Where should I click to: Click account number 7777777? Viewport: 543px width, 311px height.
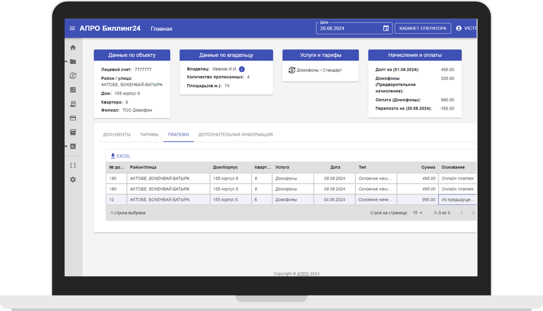click(x=143, y=69)
